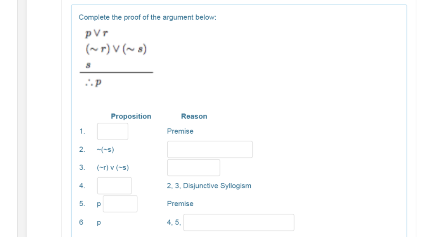Viewport: 422px width, 237px height.
Task: Click the Proposition input box for line 1
Action: point(112,131)
